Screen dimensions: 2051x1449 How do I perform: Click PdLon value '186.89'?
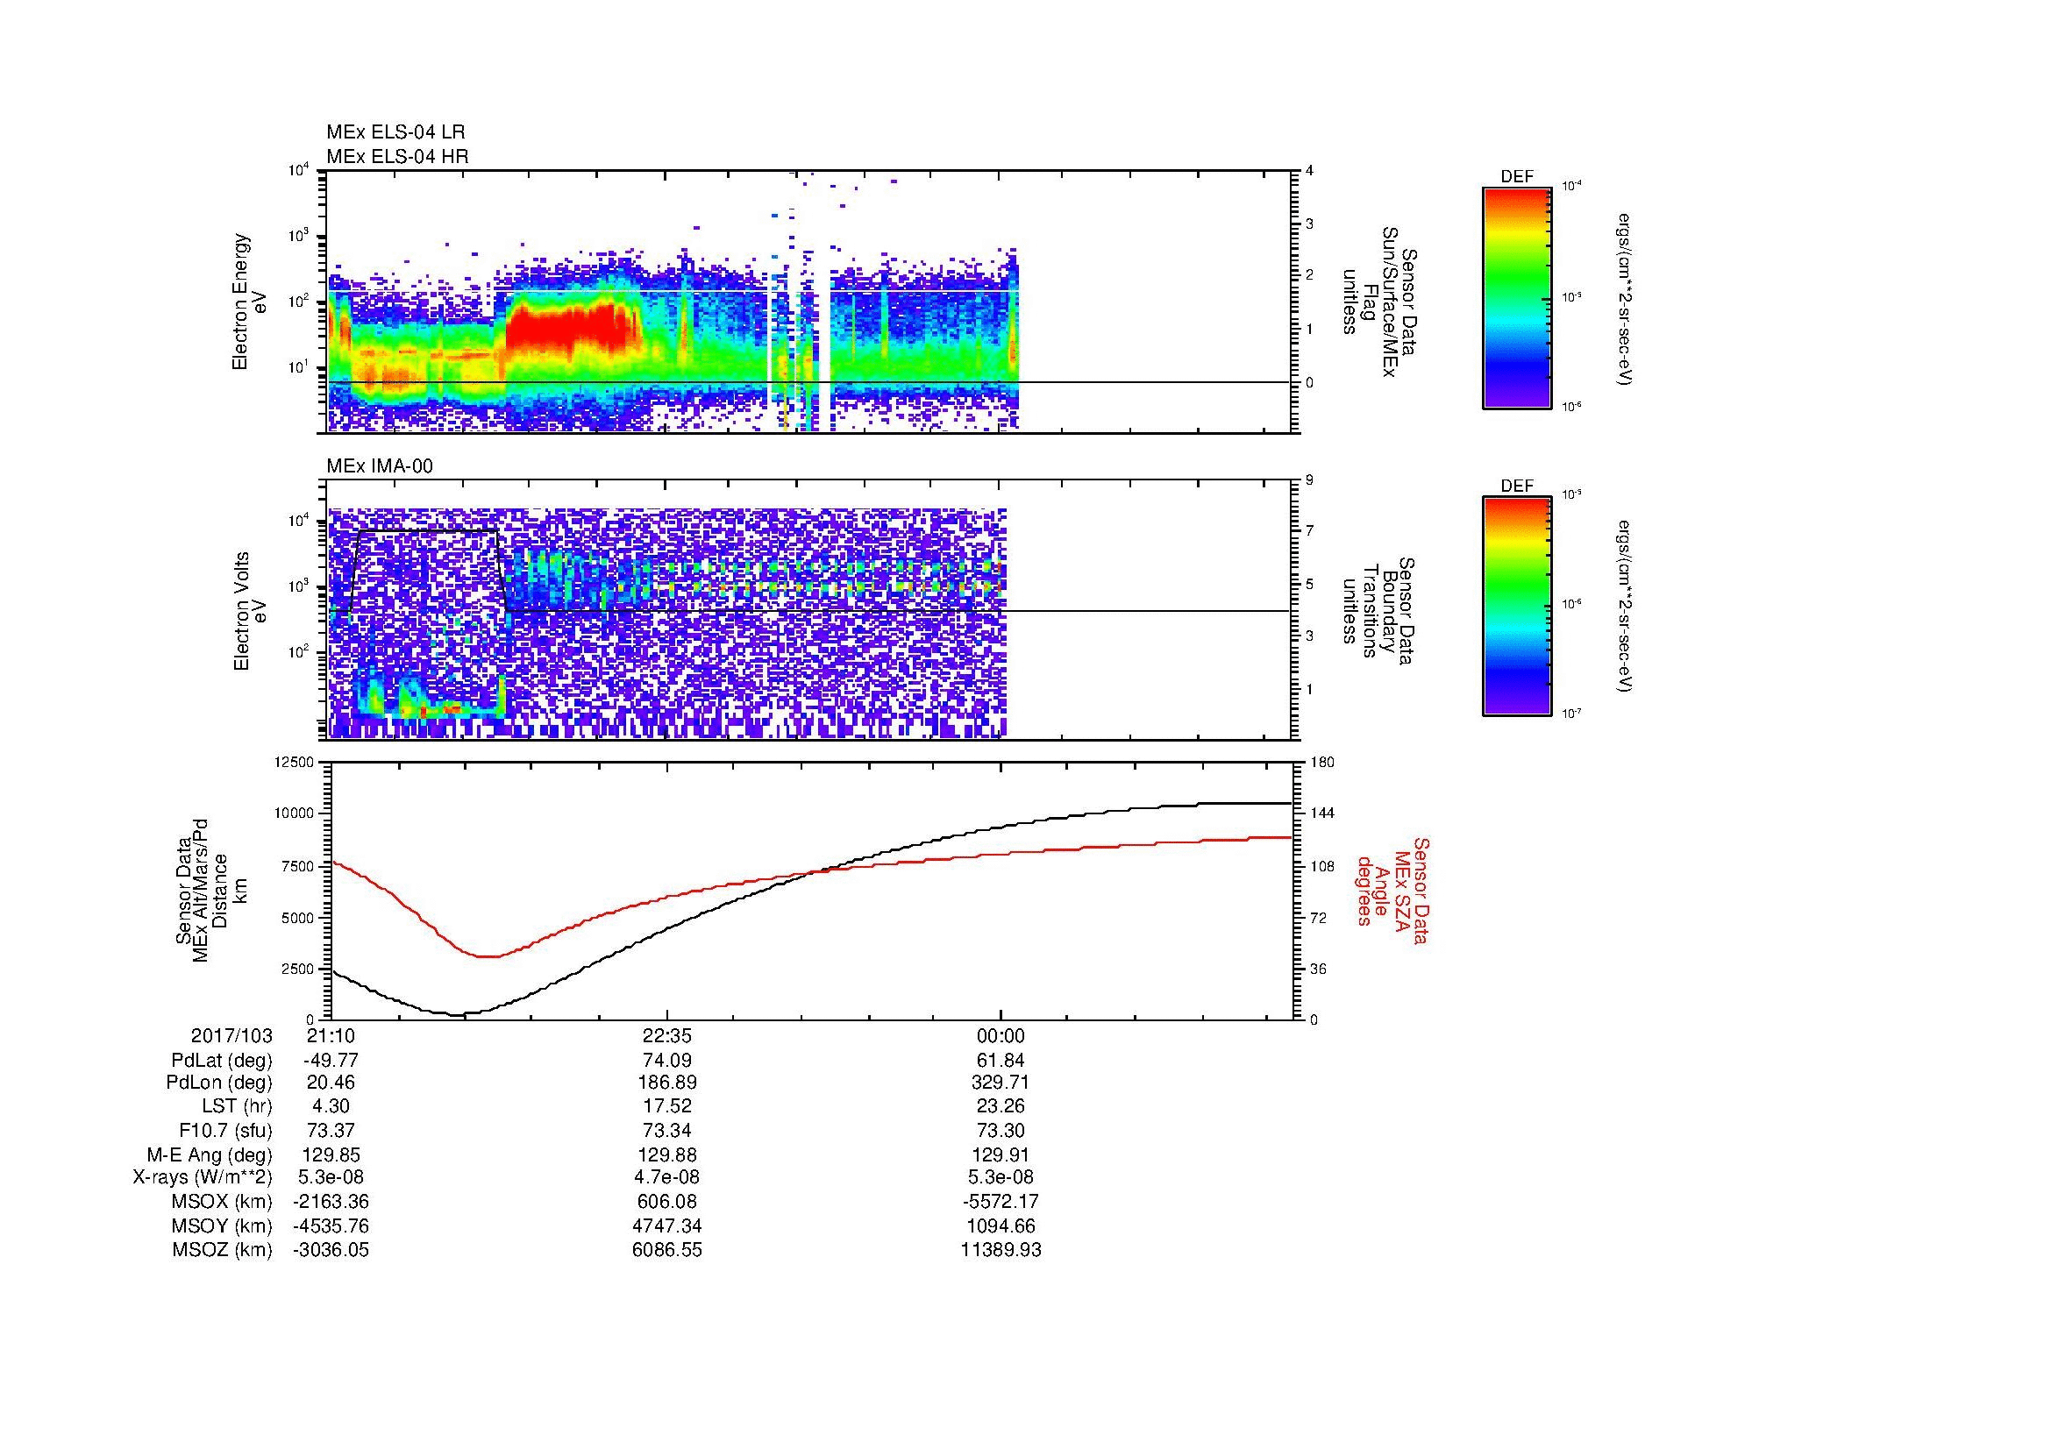coord(667,1083)
